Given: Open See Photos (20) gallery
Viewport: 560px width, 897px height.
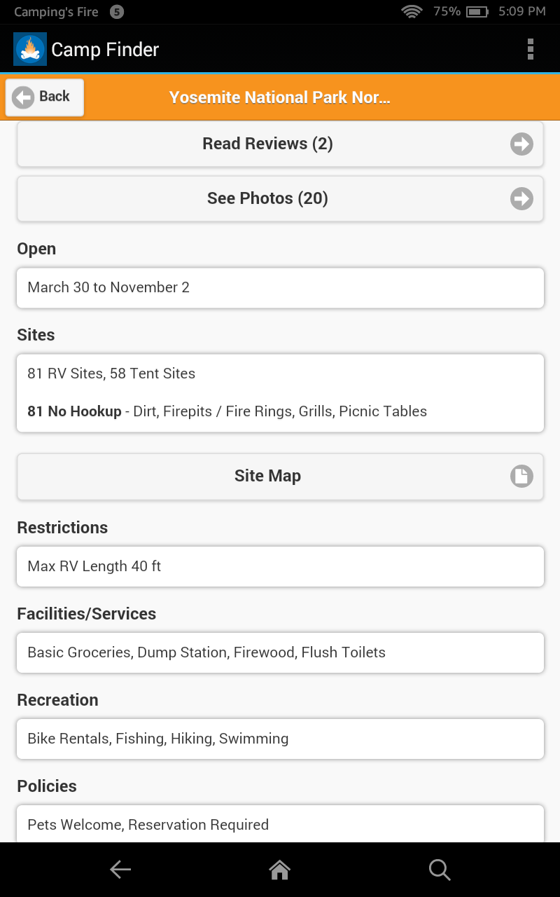Looking at the screenshot, I should click(x=267, y=199).
